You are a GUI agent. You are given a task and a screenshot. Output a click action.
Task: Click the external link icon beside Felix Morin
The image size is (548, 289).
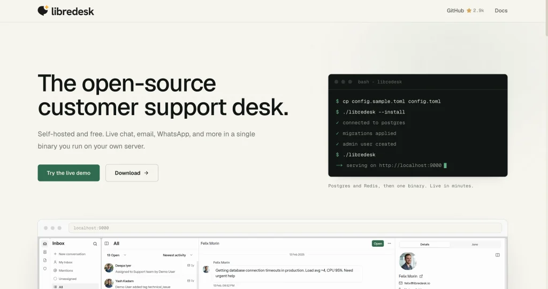pos(421,276)
